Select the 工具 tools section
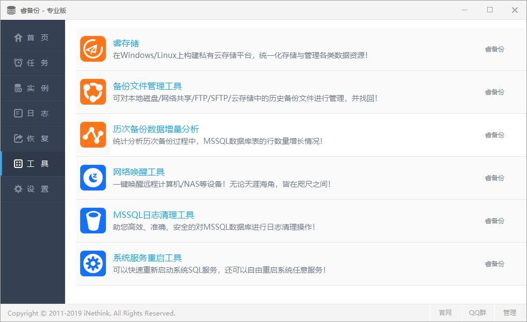The height and width of the screenshot is (322, 527). point(33,164)
